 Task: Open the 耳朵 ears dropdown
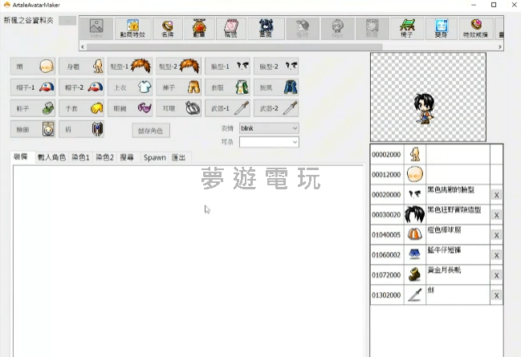pyautogui.click(x=269, y=142)
